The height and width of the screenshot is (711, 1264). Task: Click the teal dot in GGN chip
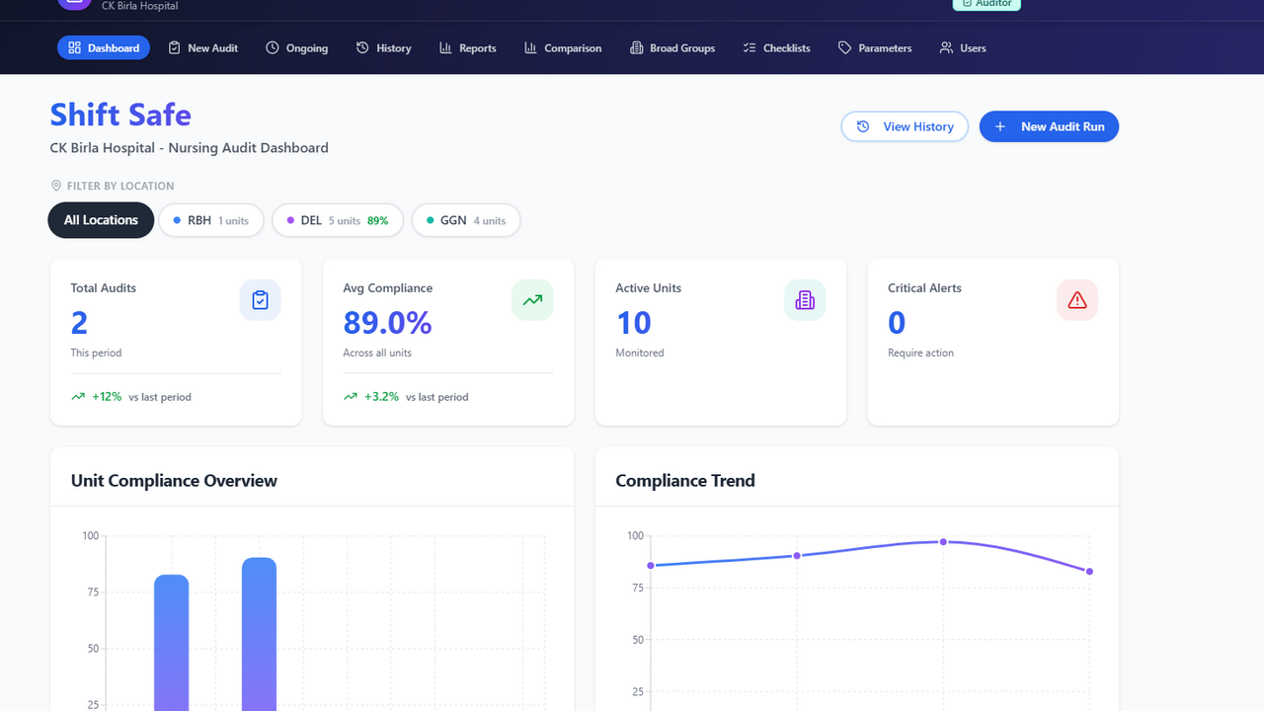pos(430,220)
